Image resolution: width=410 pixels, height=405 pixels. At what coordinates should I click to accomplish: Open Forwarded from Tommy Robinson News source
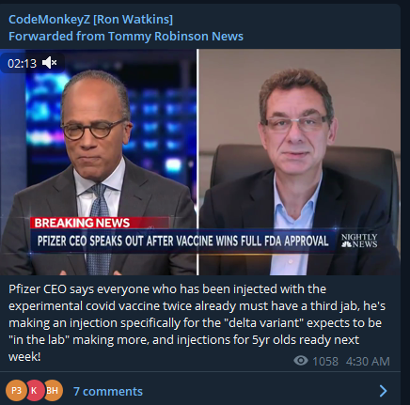pos(126,37)
